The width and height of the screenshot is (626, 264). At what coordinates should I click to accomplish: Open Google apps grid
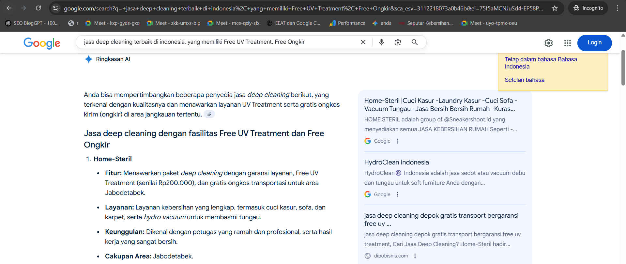[x=568, y=43]
